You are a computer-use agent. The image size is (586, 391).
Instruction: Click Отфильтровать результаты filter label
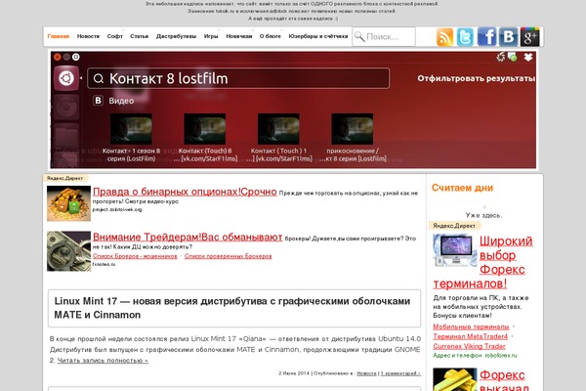click(x=477, y=78)
